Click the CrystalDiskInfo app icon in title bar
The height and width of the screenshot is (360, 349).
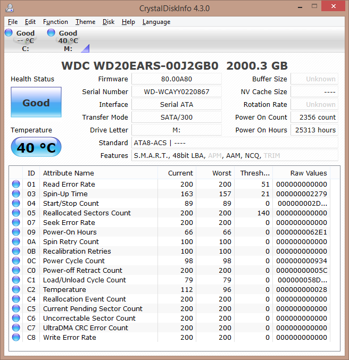[x=10, y=8]
